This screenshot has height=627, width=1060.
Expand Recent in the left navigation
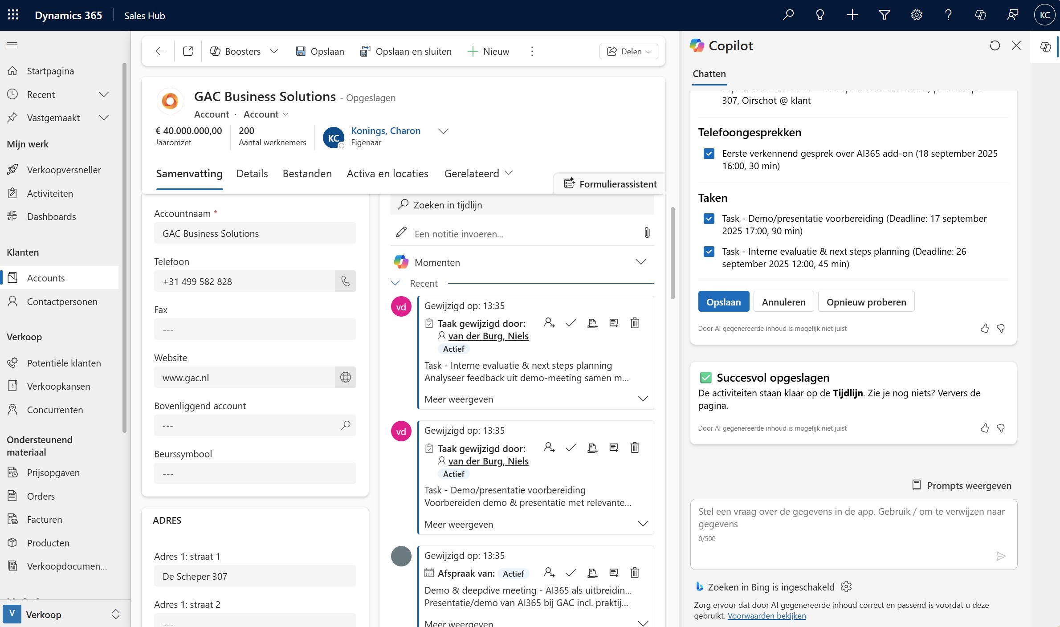[103, 94]
